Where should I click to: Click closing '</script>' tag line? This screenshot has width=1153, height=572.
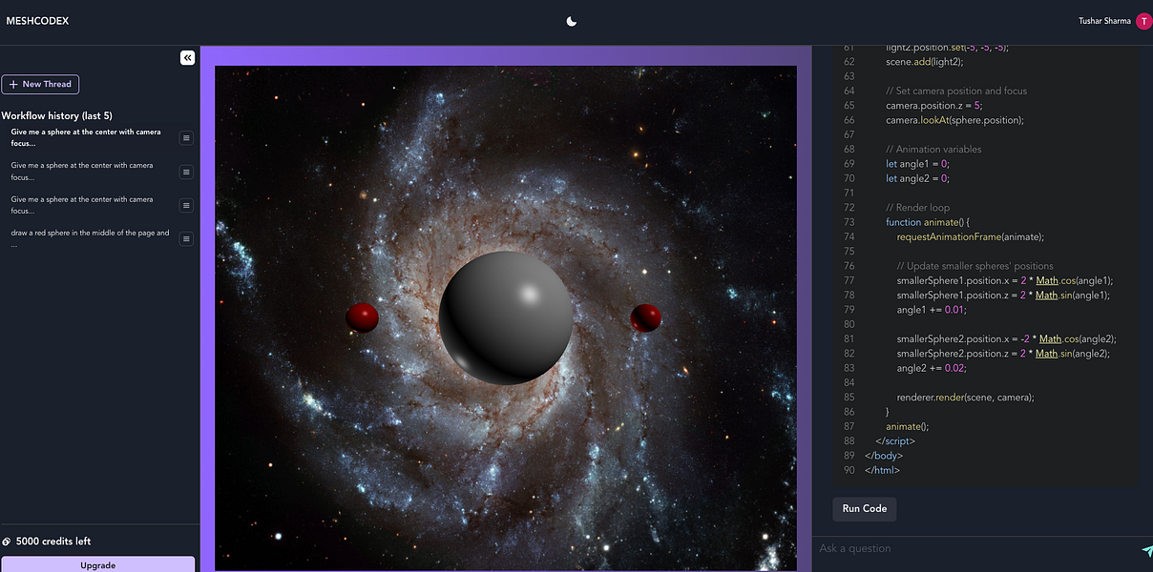click(x=895, y=440)
